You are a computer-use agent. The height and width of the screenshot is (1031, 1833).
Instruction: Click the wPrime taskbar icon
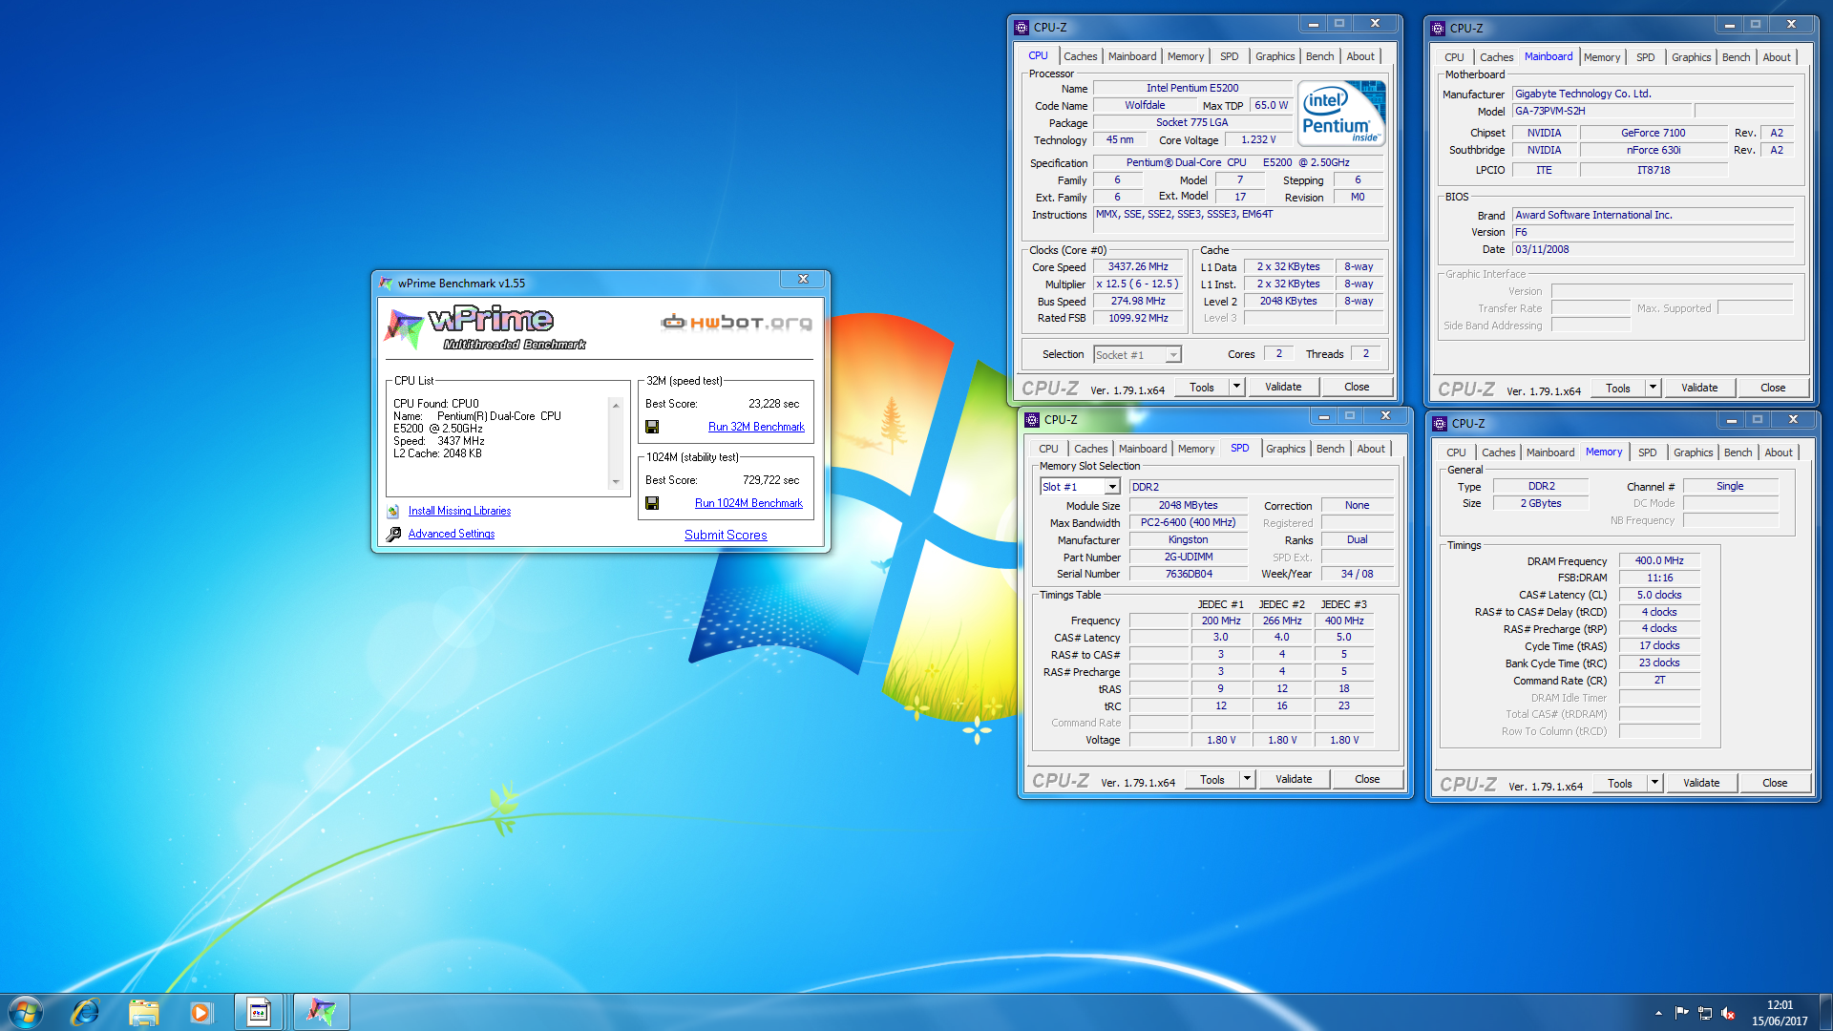pyautogui.click(x=321, y=1012)
